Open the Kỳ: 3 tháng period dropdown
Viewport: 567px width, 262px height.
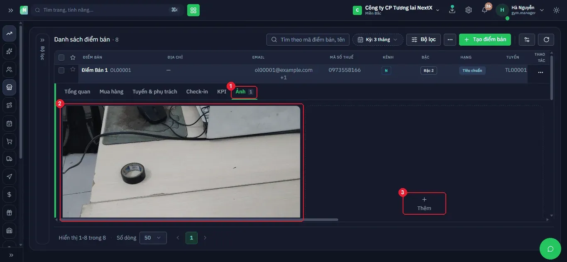(x=378, y=39)
